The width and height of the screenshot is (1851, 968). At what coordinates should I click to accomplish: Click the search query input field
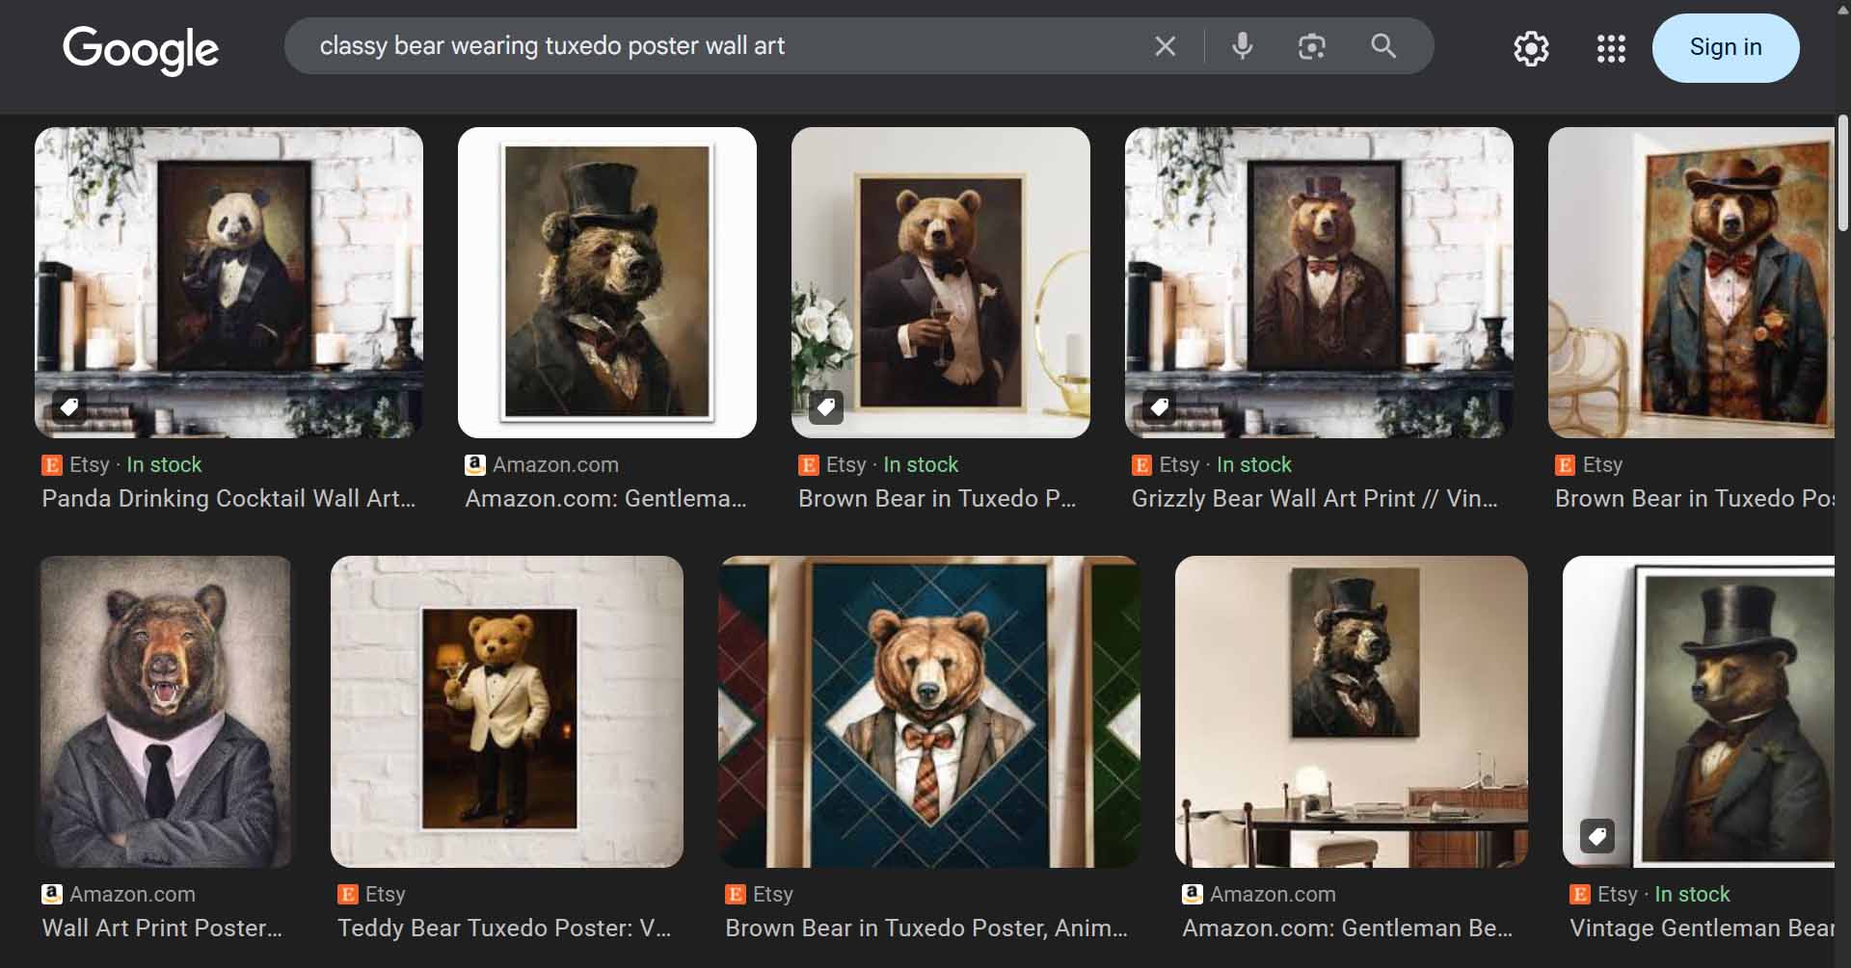(723, 46)
